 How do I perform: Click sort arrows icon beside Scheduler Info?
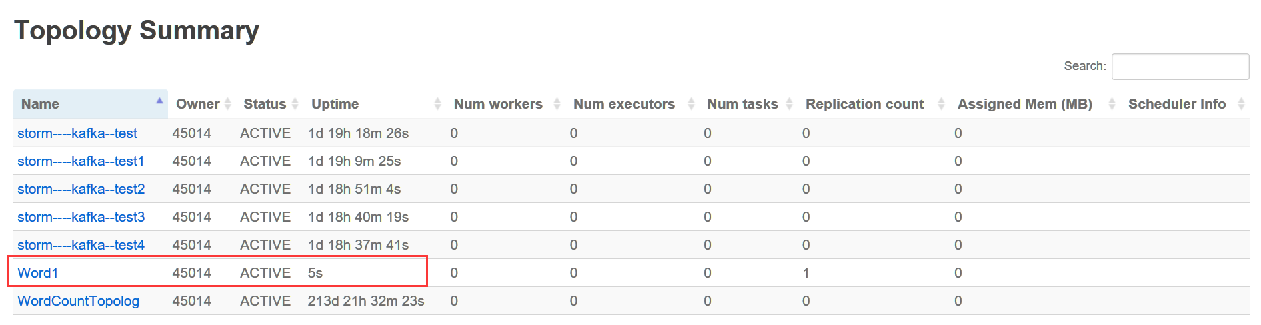(1241, 104)
